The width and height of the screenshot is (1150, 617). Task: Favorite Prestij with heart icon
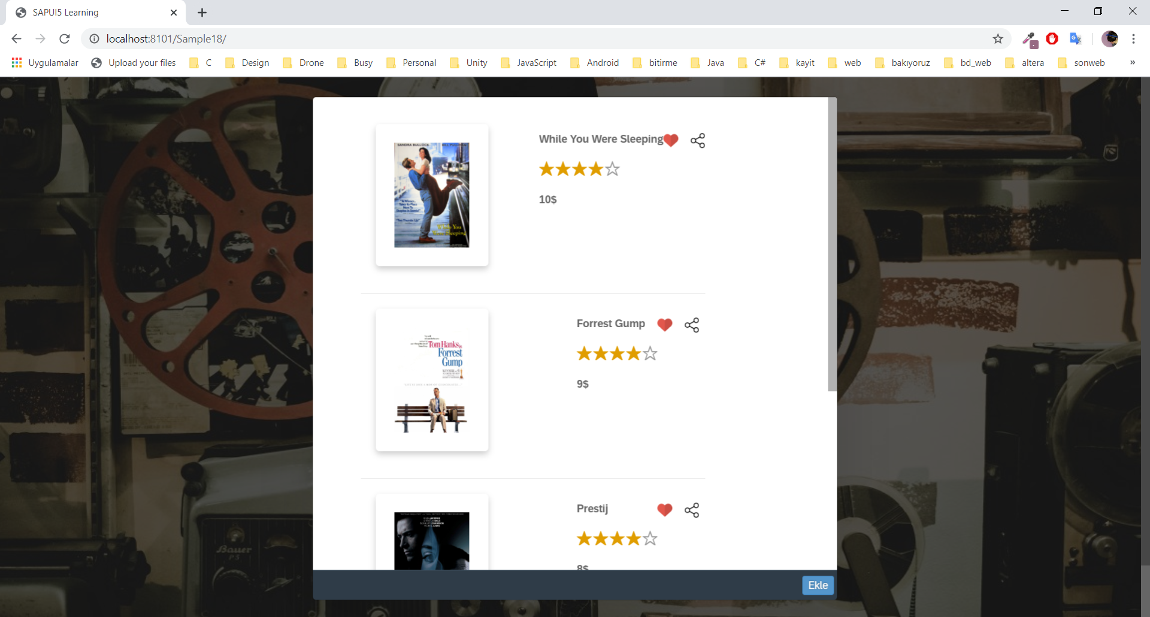[665, 510]
